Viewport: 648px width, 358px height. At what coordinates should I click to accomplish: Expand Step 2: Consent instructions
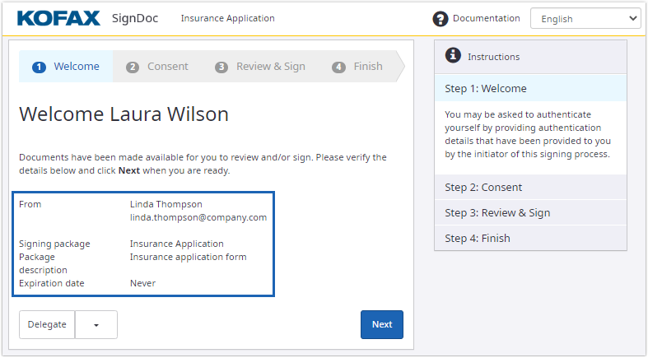pyautogui.click(x=530, y=188)
